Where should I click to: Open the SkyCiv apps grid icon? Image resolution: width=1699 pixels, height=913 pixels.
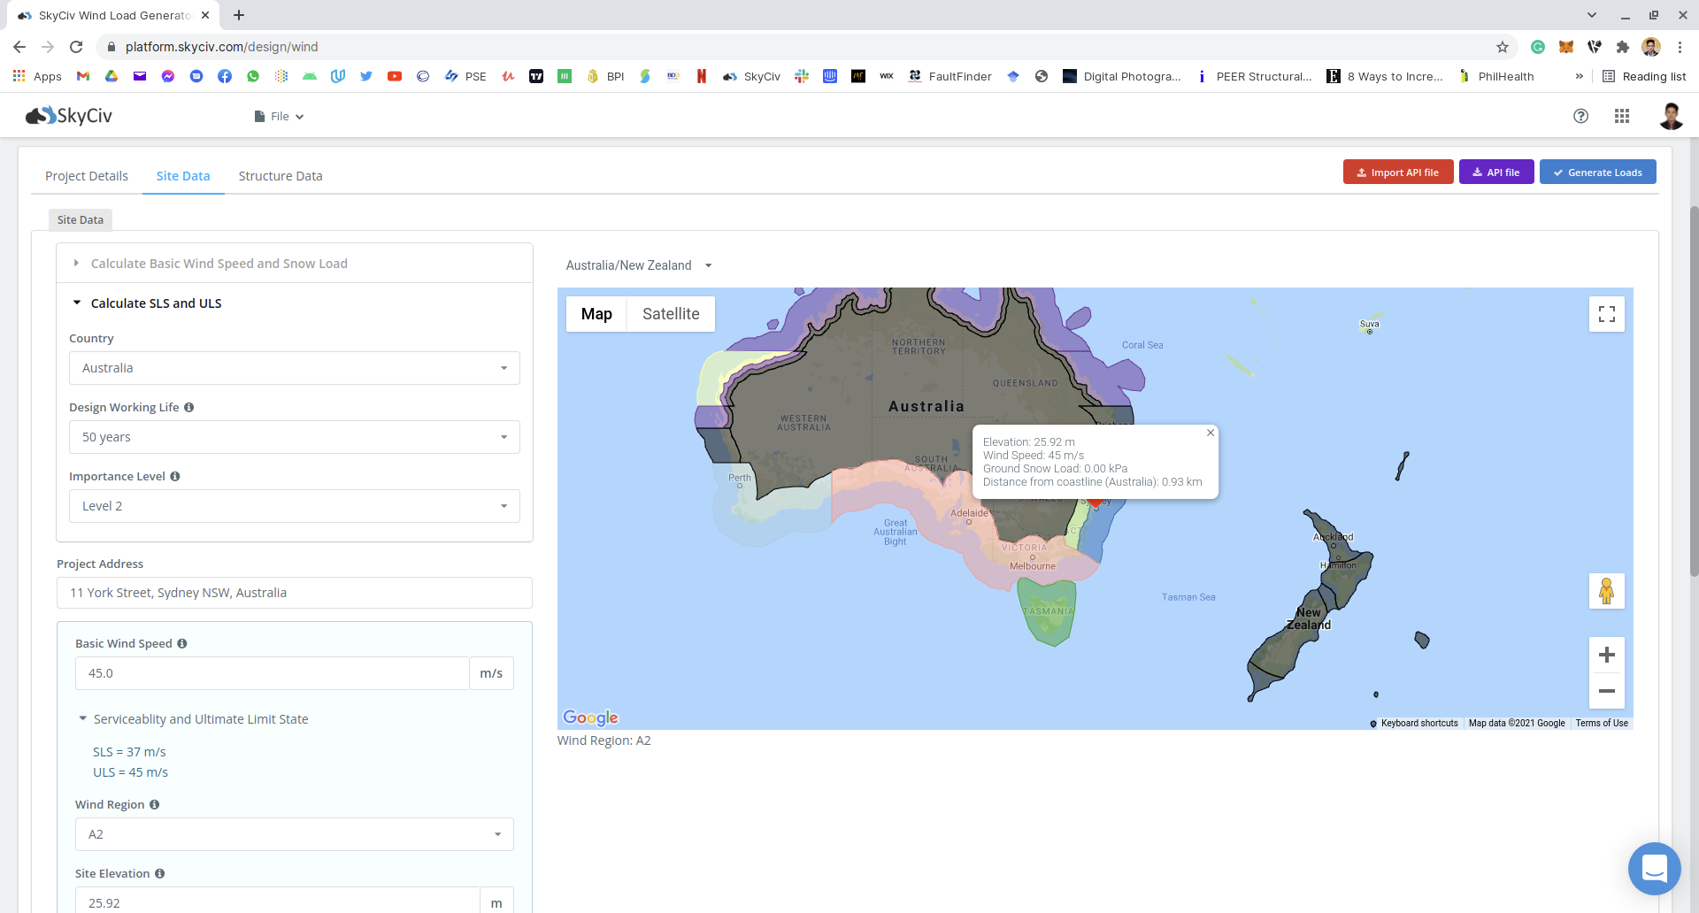click(x=1621, y=116)
